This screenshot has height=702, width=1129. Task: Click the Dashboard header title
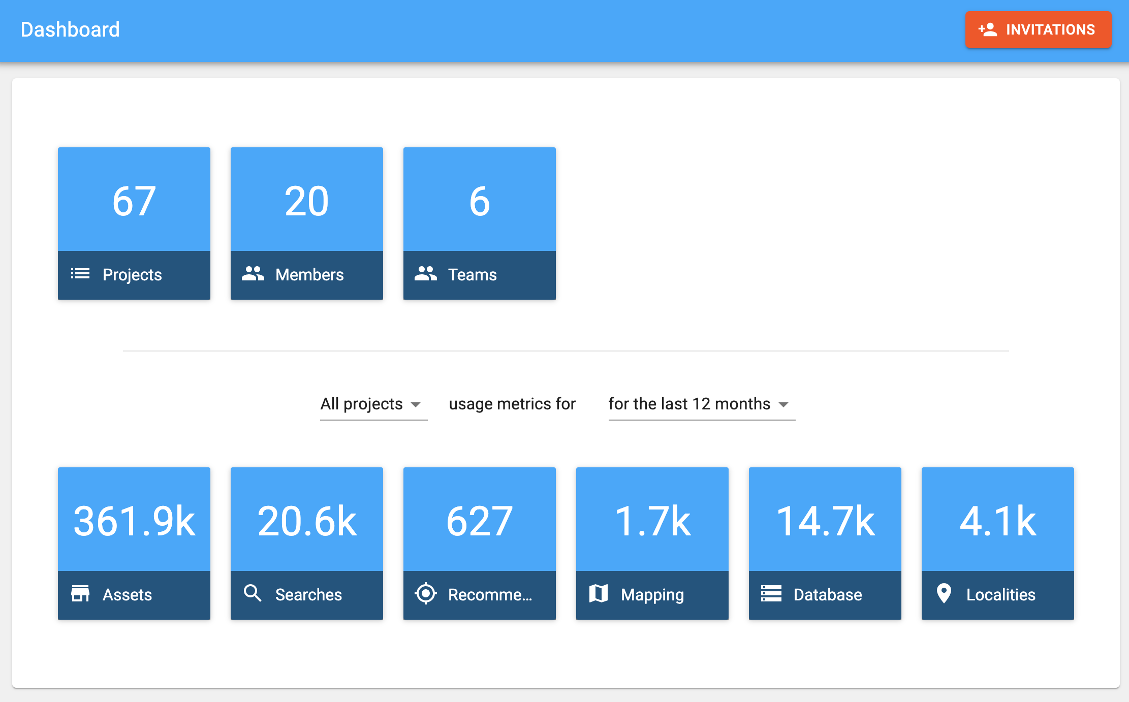tap(70, 29)
